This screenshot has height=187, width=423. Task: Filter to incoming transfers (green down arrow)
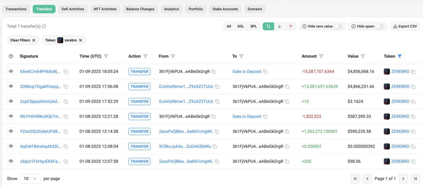pos(280,26)
